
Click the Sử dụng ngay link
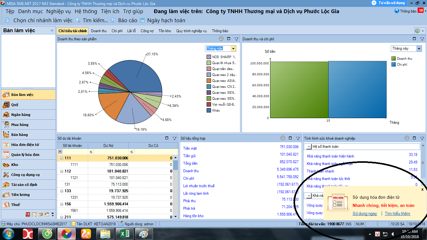[x=365, y=214]
